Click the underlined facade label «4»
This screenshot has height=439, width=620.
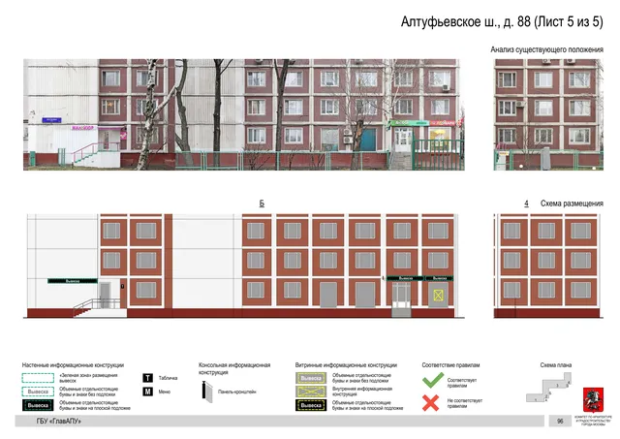[526, 204]
